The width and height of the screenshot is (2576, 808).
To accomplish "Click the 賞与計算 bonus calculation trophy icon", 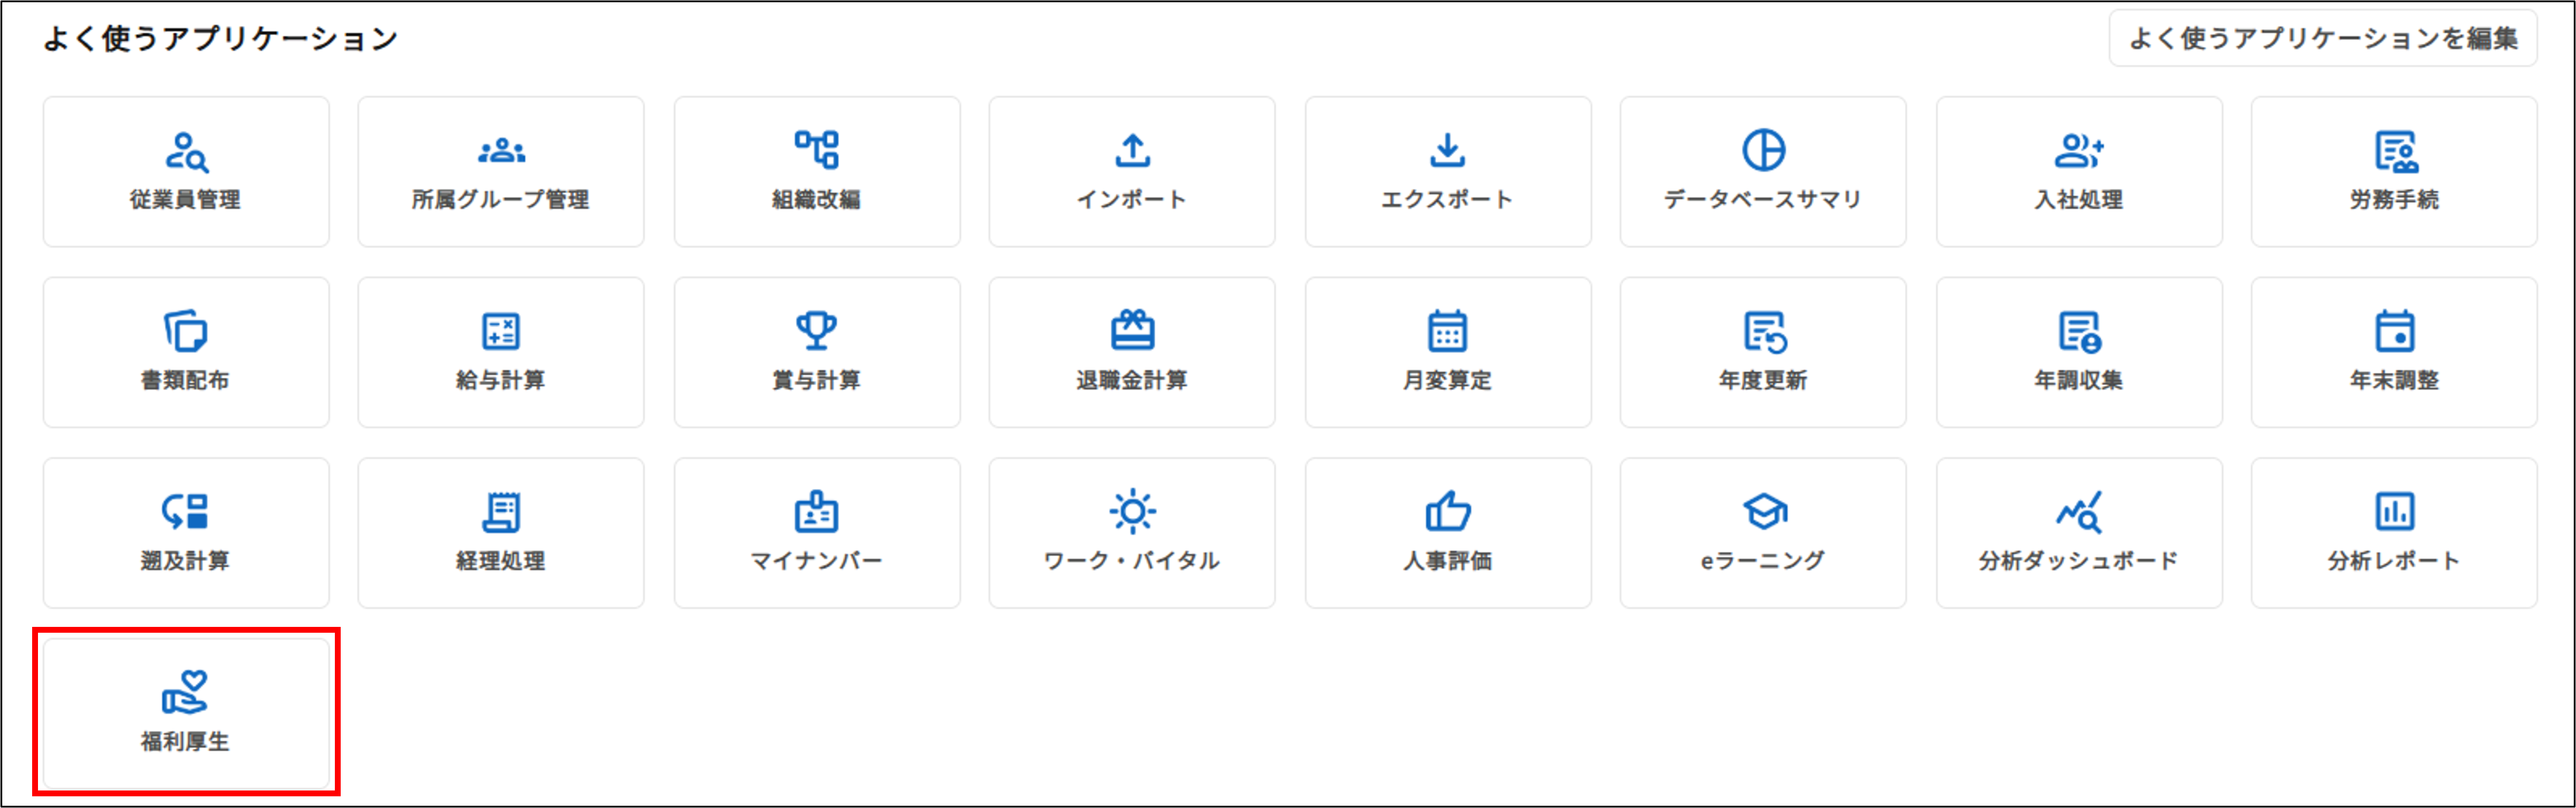I will click(816, 352).
